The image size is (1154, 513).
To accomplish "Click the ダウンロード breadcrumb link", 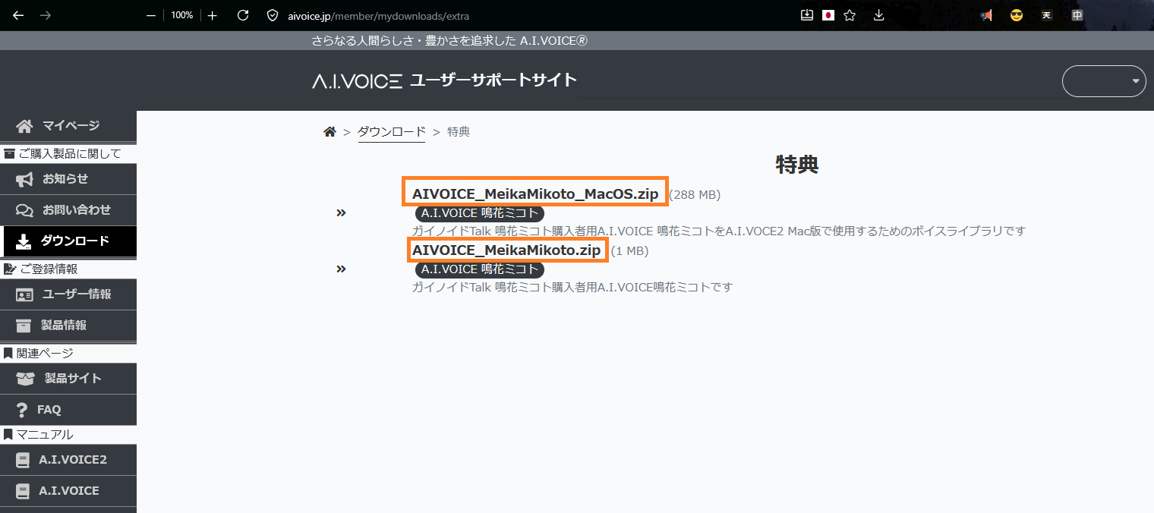I will point(391,132).
